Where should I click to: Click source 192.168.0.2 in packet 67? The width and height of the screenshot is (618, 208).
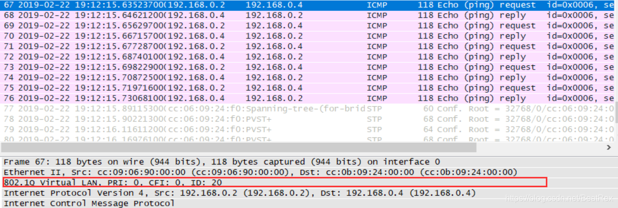197,5
